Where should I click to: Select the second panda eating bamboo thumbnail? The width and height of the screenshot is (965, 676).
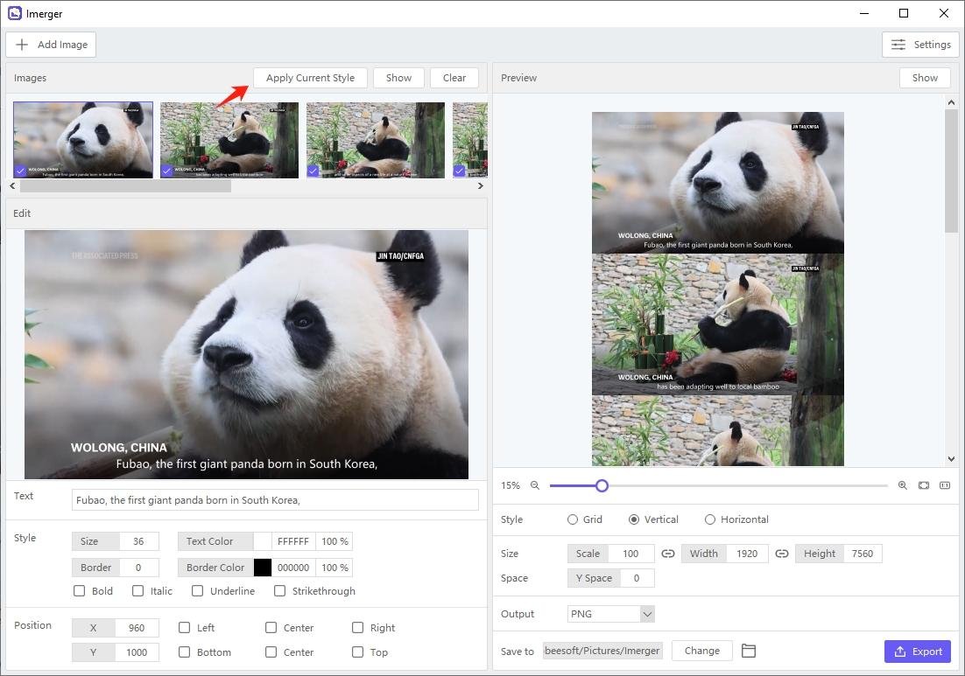click(x=229, y=140)
